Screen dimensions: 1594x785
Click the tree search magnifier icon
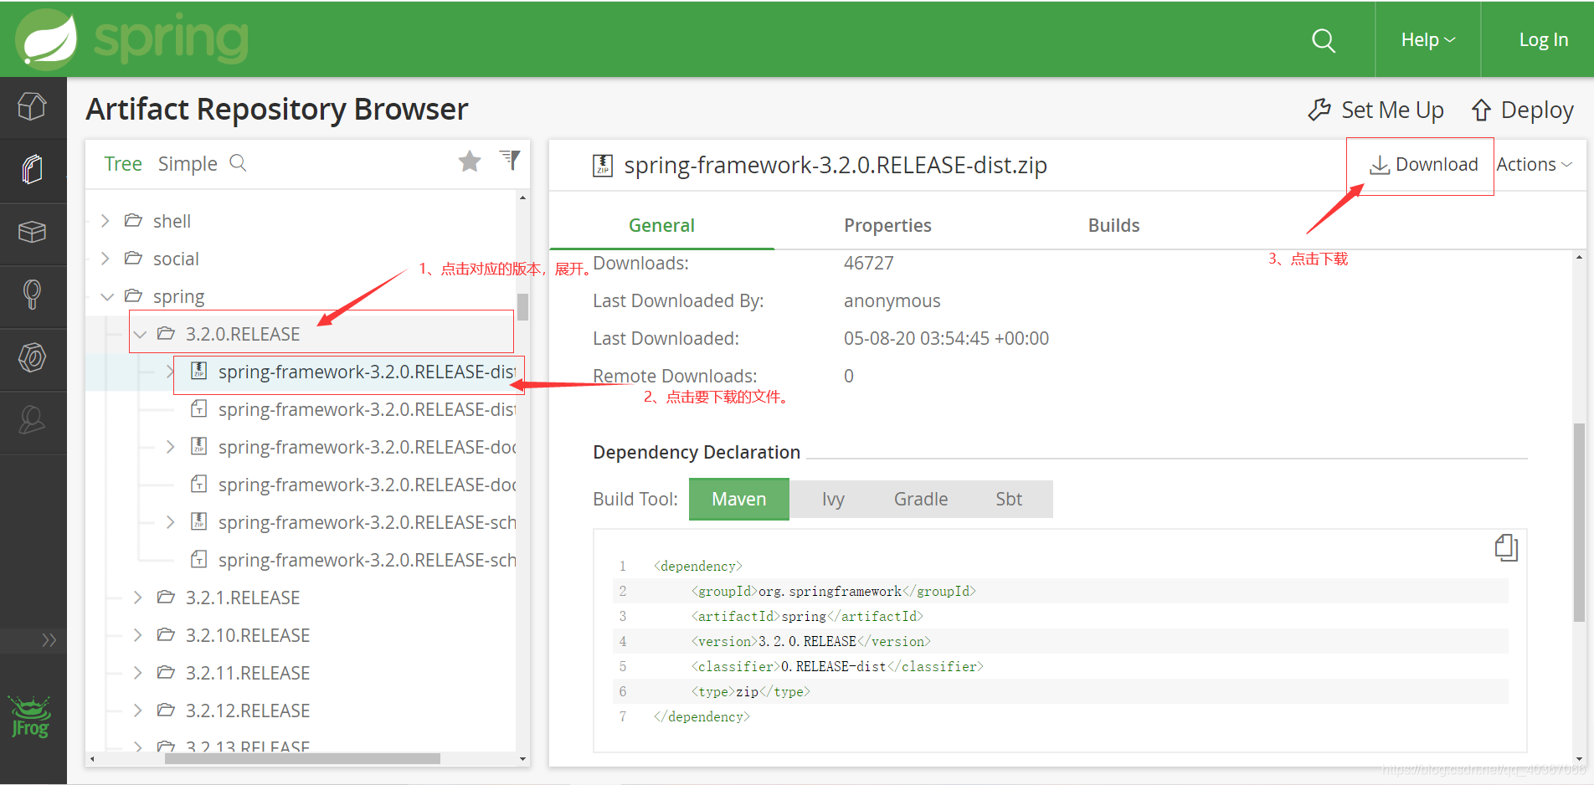tap(239, 163)
